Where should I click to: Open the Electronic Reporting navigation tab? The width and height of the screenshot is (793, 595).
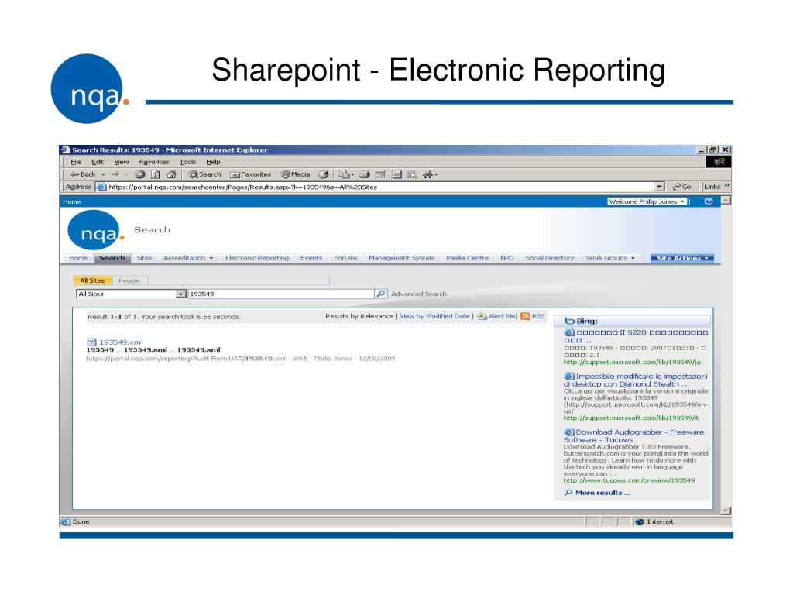click(x=257, y=258)
